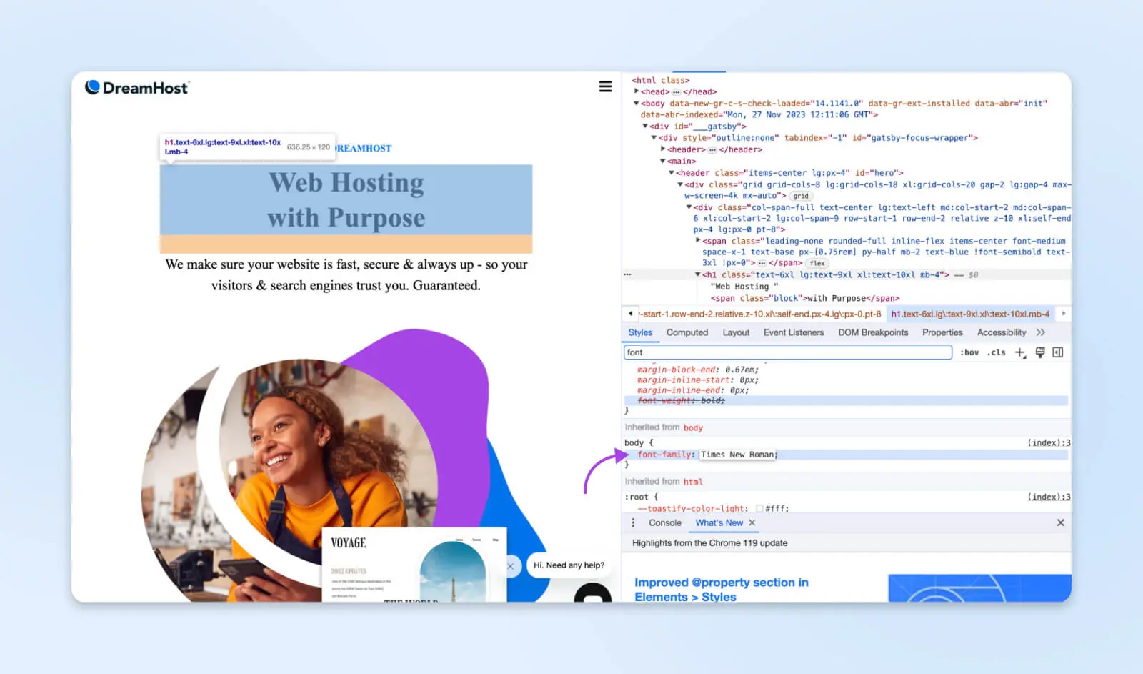This screenshot has width=1143, height=674.
Task: Open the Accessibility tab
Action: 1002,332
